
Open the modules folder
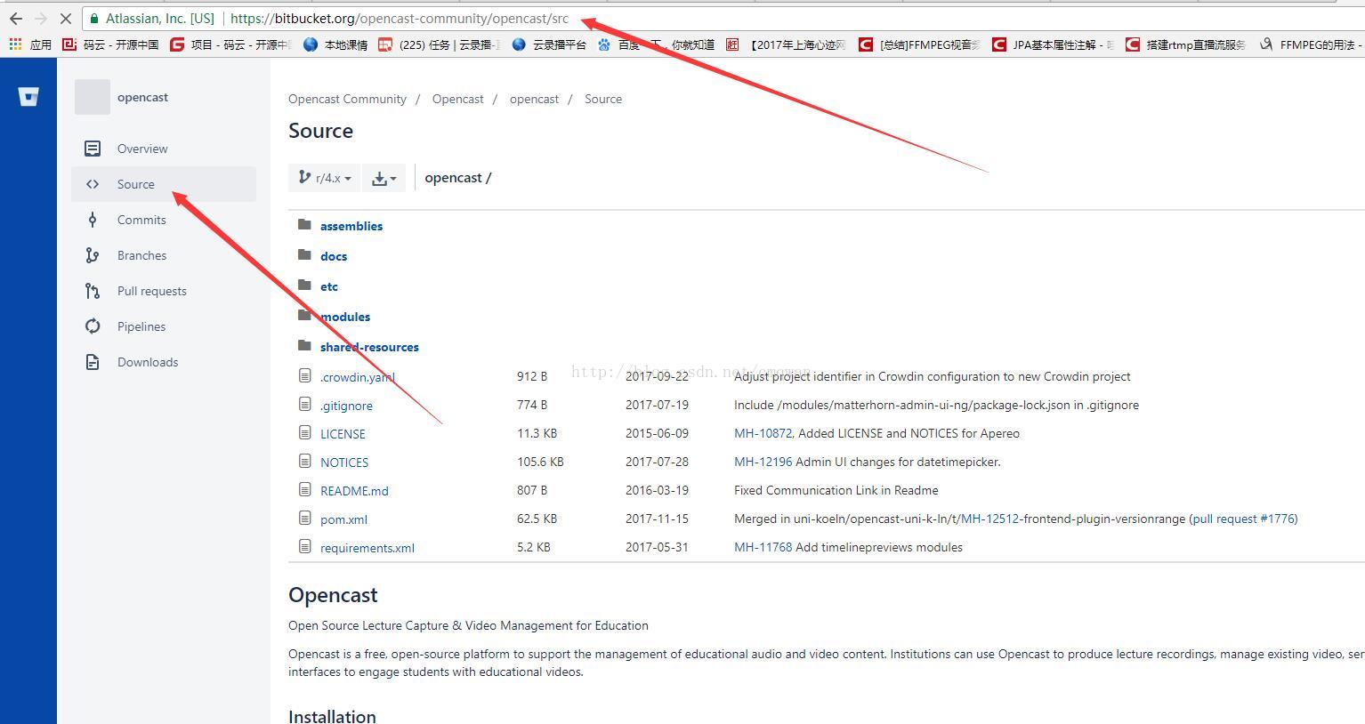tap(345, 317)
